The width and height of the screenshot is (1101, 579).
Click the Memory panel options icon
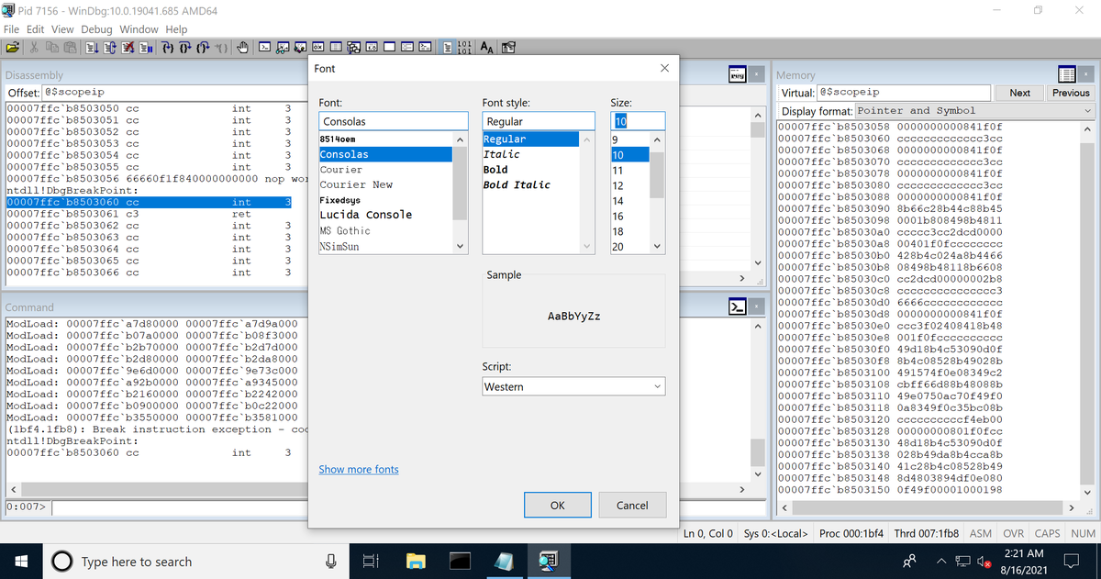pyautogui.click(x=1066, y=73)
